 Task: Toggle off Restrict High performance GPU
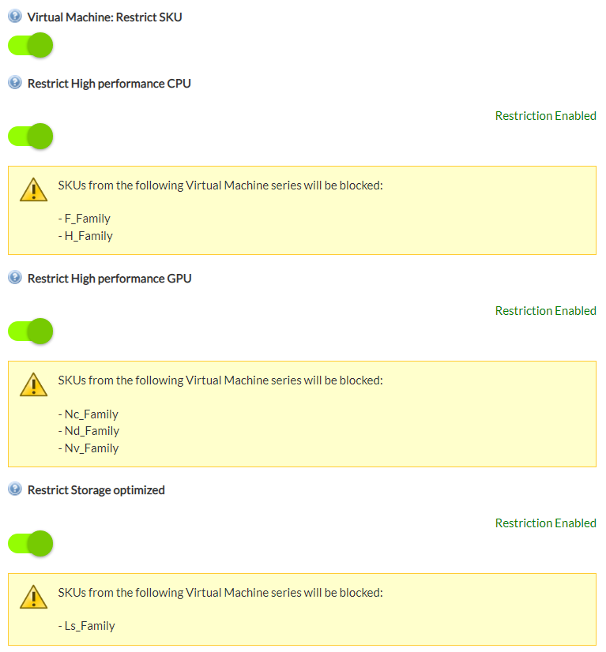[30, 332]
